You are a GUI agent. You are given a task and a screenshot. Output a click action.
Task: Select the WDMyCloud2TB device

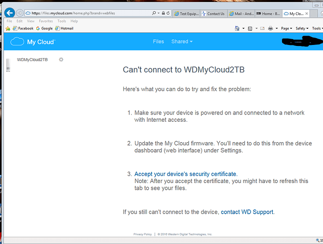(32, 60)
